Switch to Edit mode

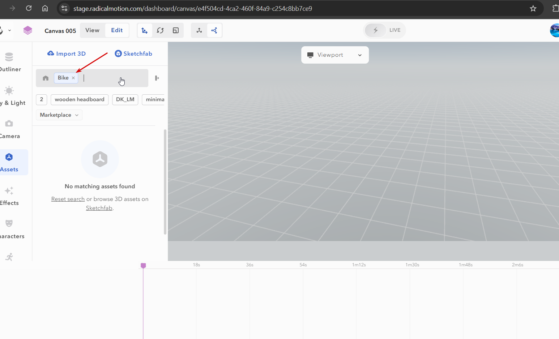click(x=117, y=30)
